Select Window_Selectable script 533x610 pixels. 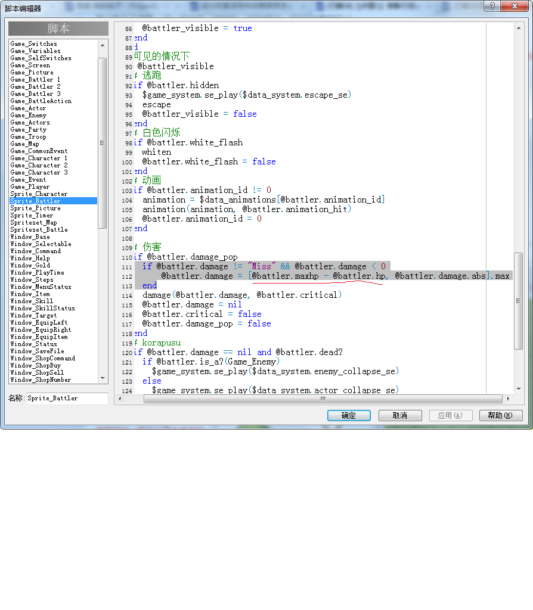[41, 244]
